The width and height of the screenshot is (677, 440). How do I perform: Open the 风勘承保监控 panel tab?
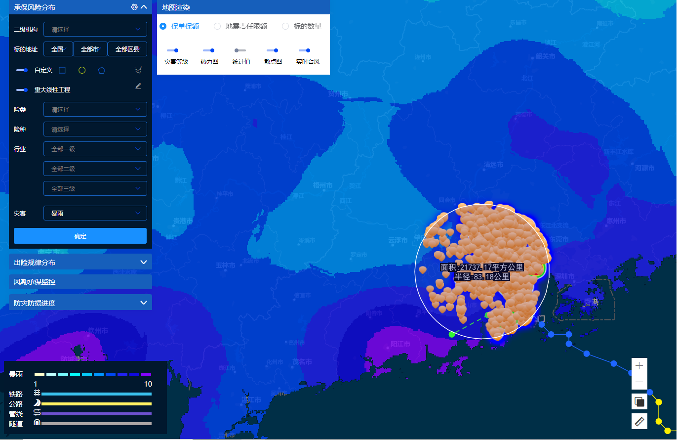(80, 282)
